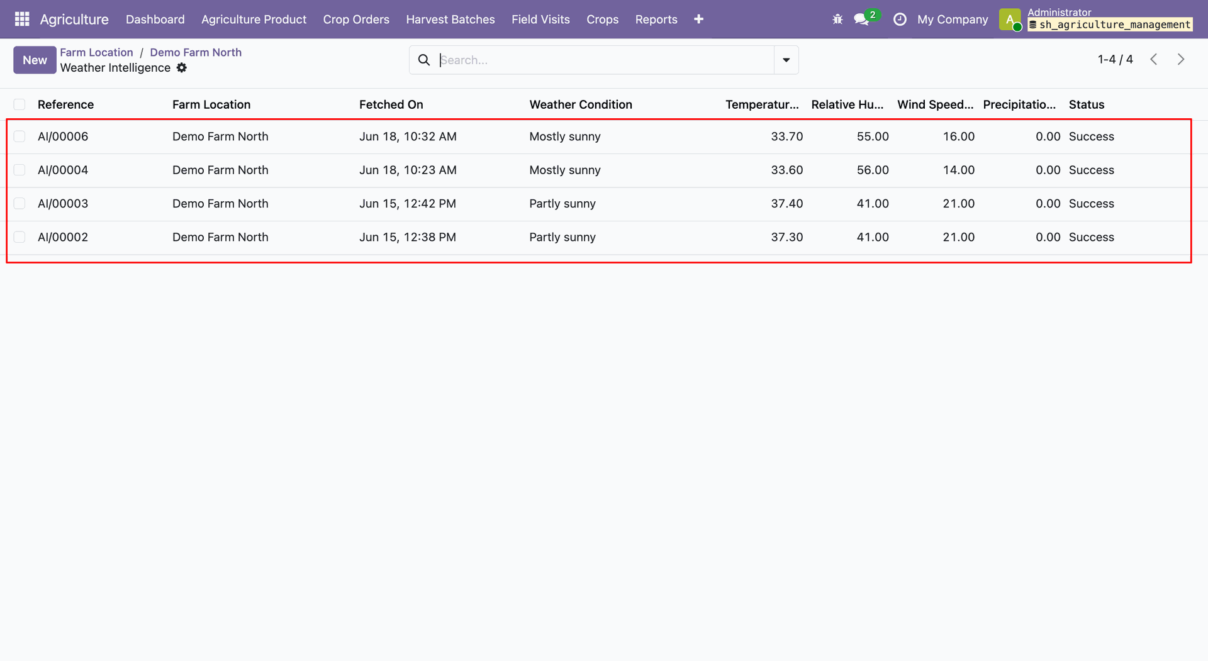
Task: Check the AI/00003 row checkbox
Action: pyautogui.click(x=20, y=204)
